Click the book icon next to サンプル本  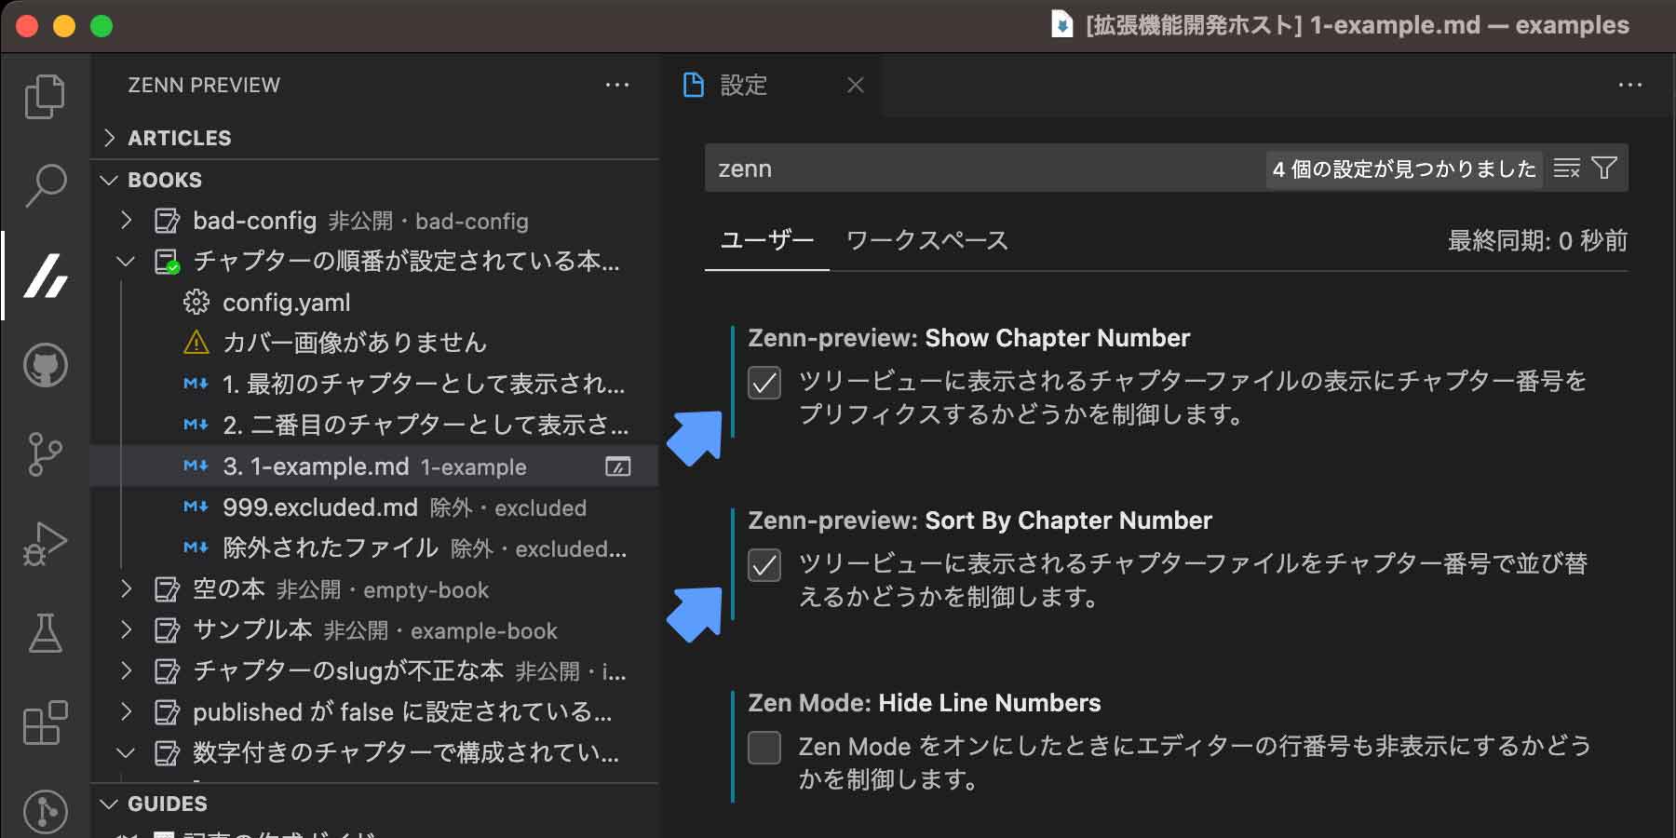167,630
